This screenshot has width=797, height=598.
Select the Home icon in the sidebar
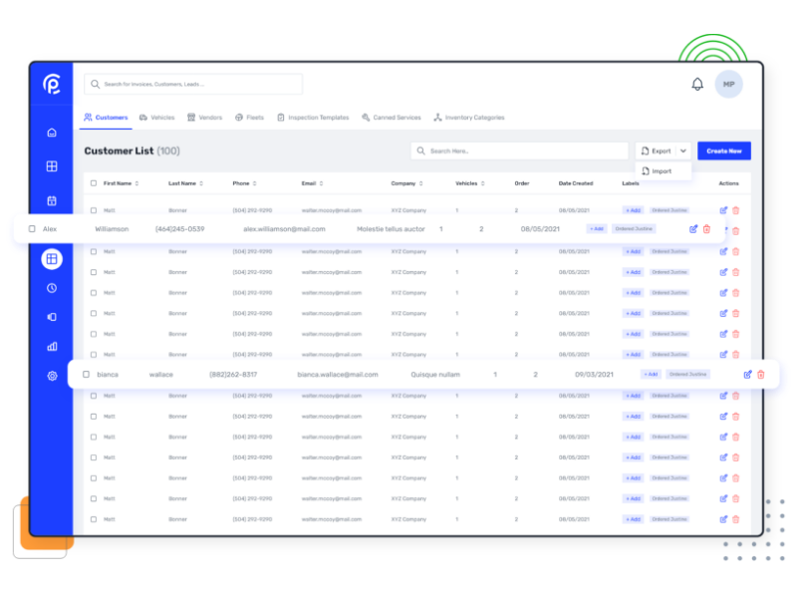point(51,132)
